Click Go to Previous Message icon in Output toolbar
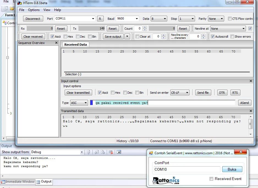The height and width of the screenshot is (188, 258). (x=97, y=152)
